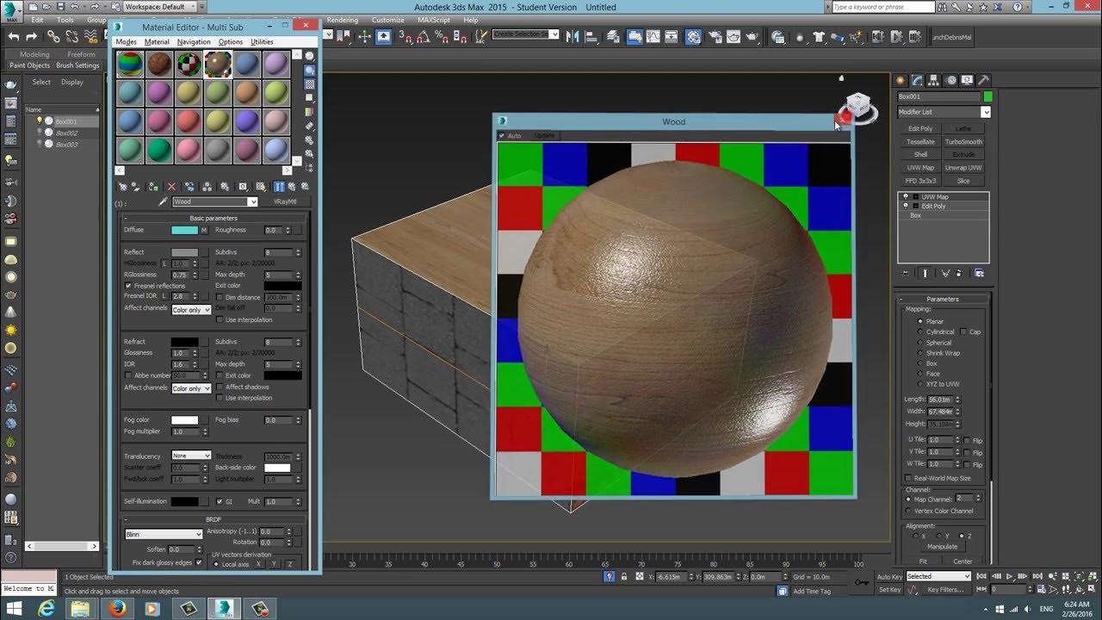Collapse the Basic parameters rollout
This screenshot has height=620, width=1102.
[213, 218]
